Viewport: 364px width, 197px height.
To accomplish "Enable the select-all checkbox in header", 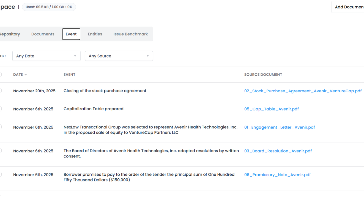I will pyautogui.click(x=1, y=74).
